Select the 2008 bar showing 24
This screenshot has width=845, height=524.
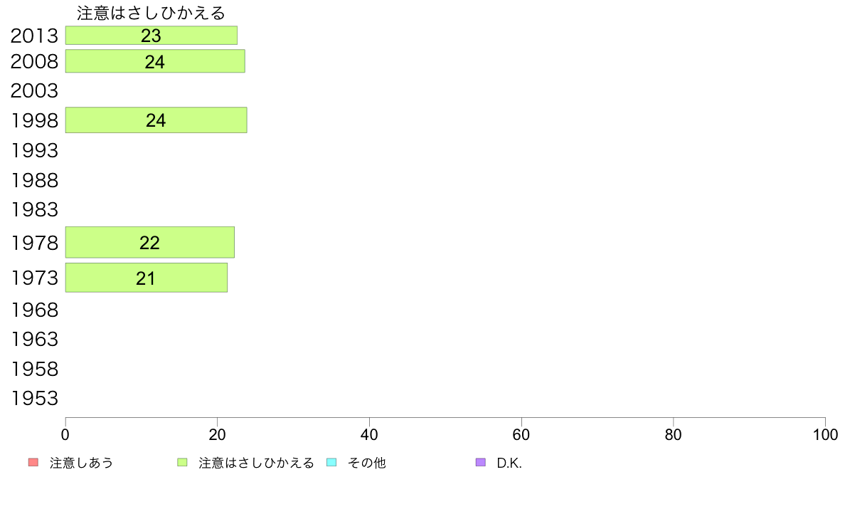click(x=155, y=61)
